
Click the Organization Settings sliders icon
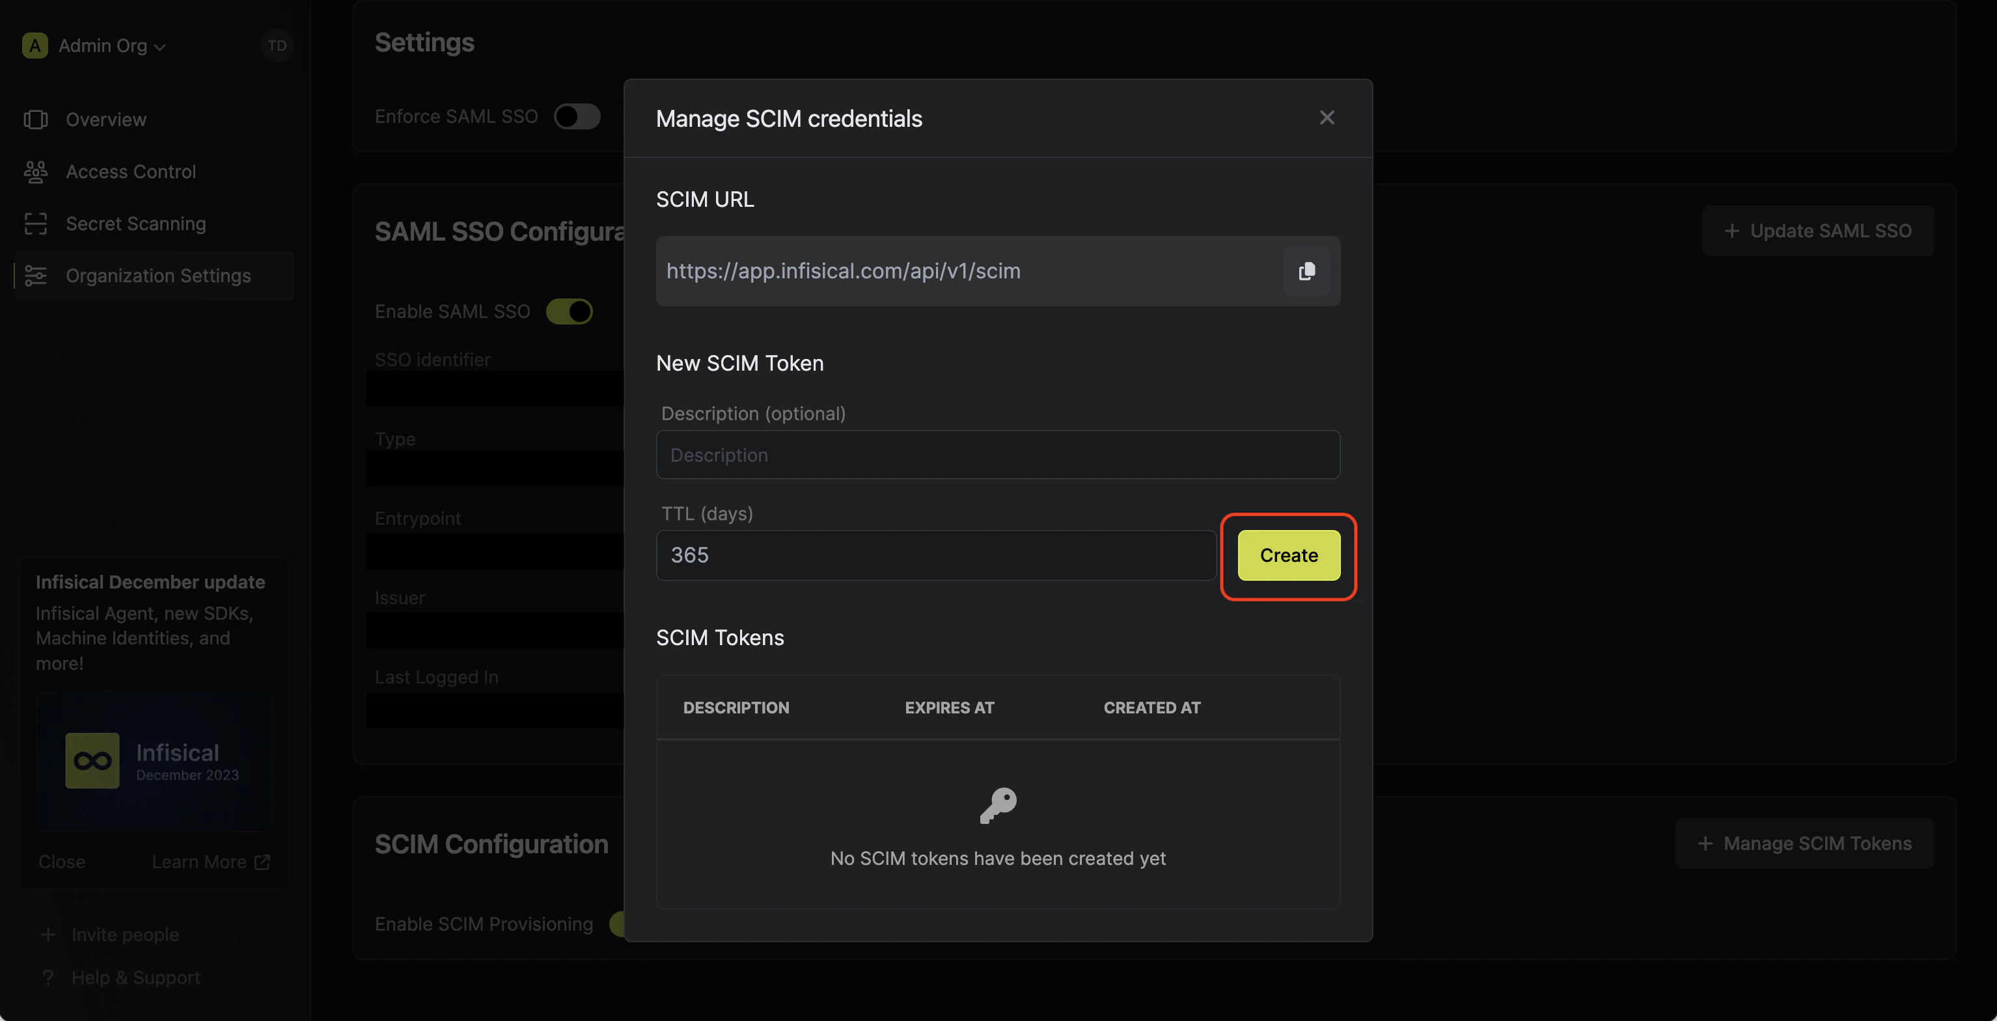tap(36, 276)
